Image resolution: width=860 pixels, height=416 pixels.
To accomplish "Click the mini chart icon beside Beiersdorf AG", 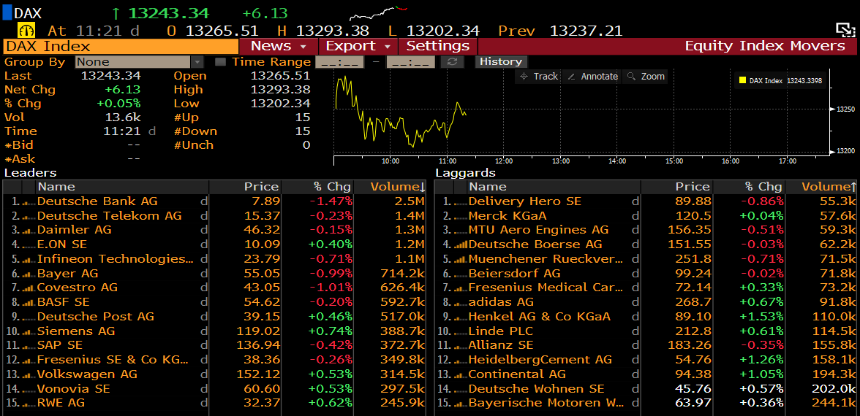I will coord(460,273).
